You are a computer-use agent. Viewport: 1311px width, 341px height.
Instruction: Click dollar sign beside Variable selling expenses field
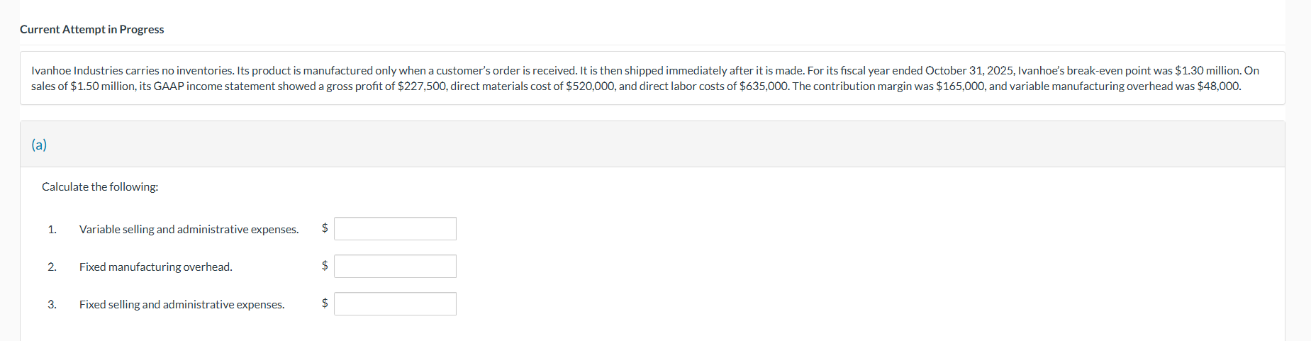(325, 228)
